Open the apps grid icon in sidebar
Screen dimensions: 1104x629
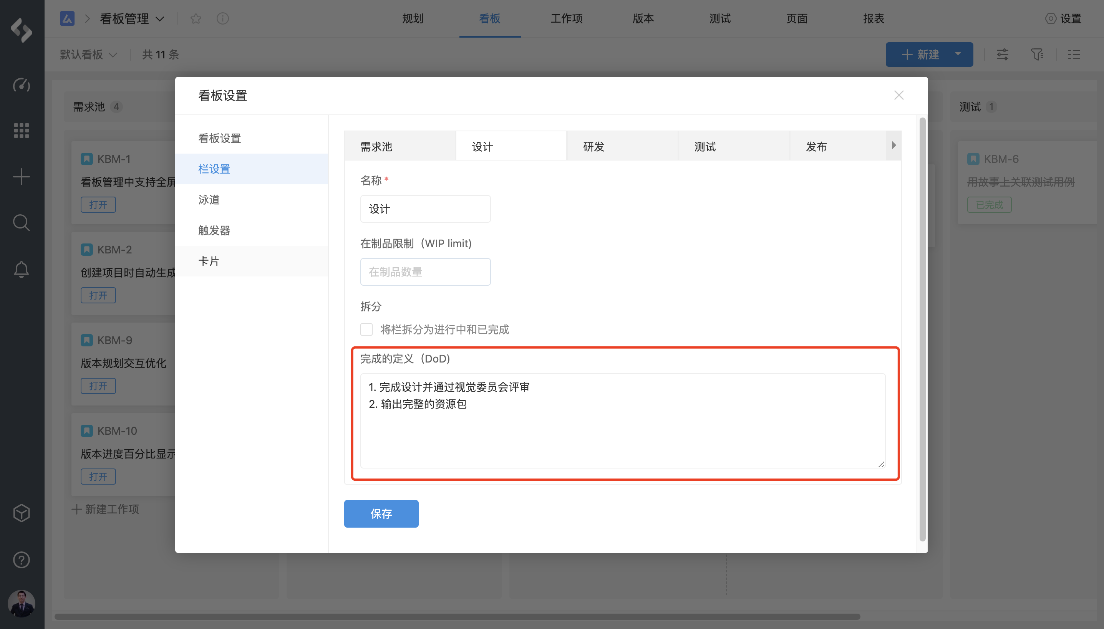click(21, 131)
